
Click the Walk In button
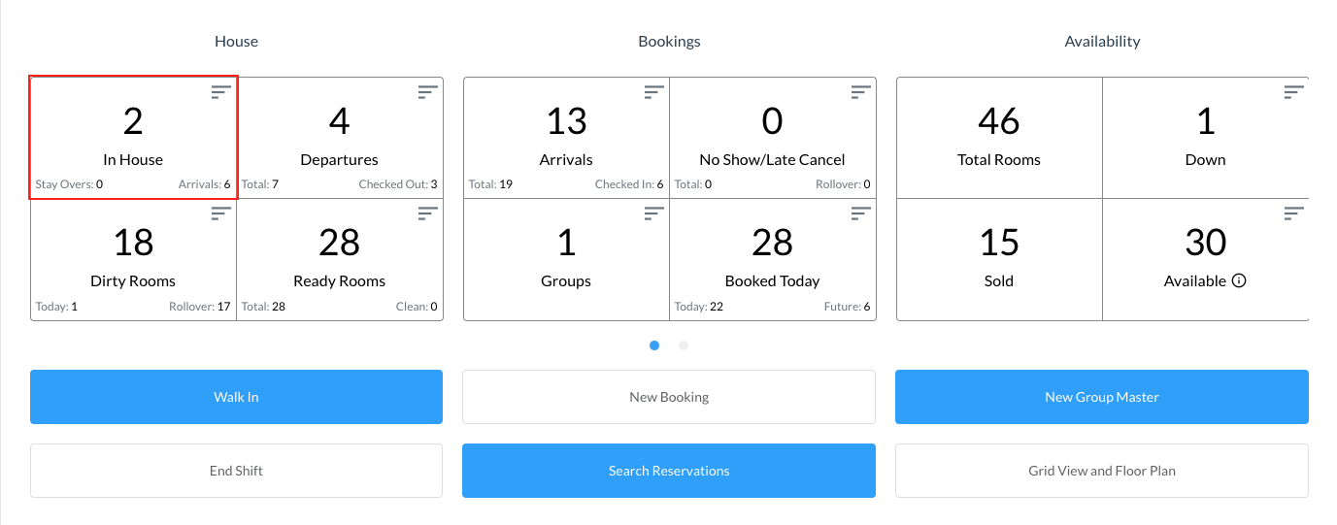(x=236, y=397)
